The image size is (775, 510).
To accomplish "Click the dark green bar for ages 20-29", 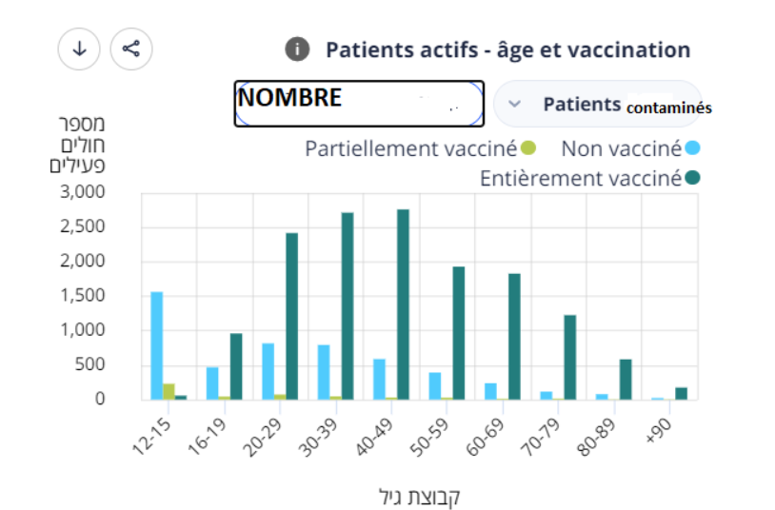I will 291,316.
